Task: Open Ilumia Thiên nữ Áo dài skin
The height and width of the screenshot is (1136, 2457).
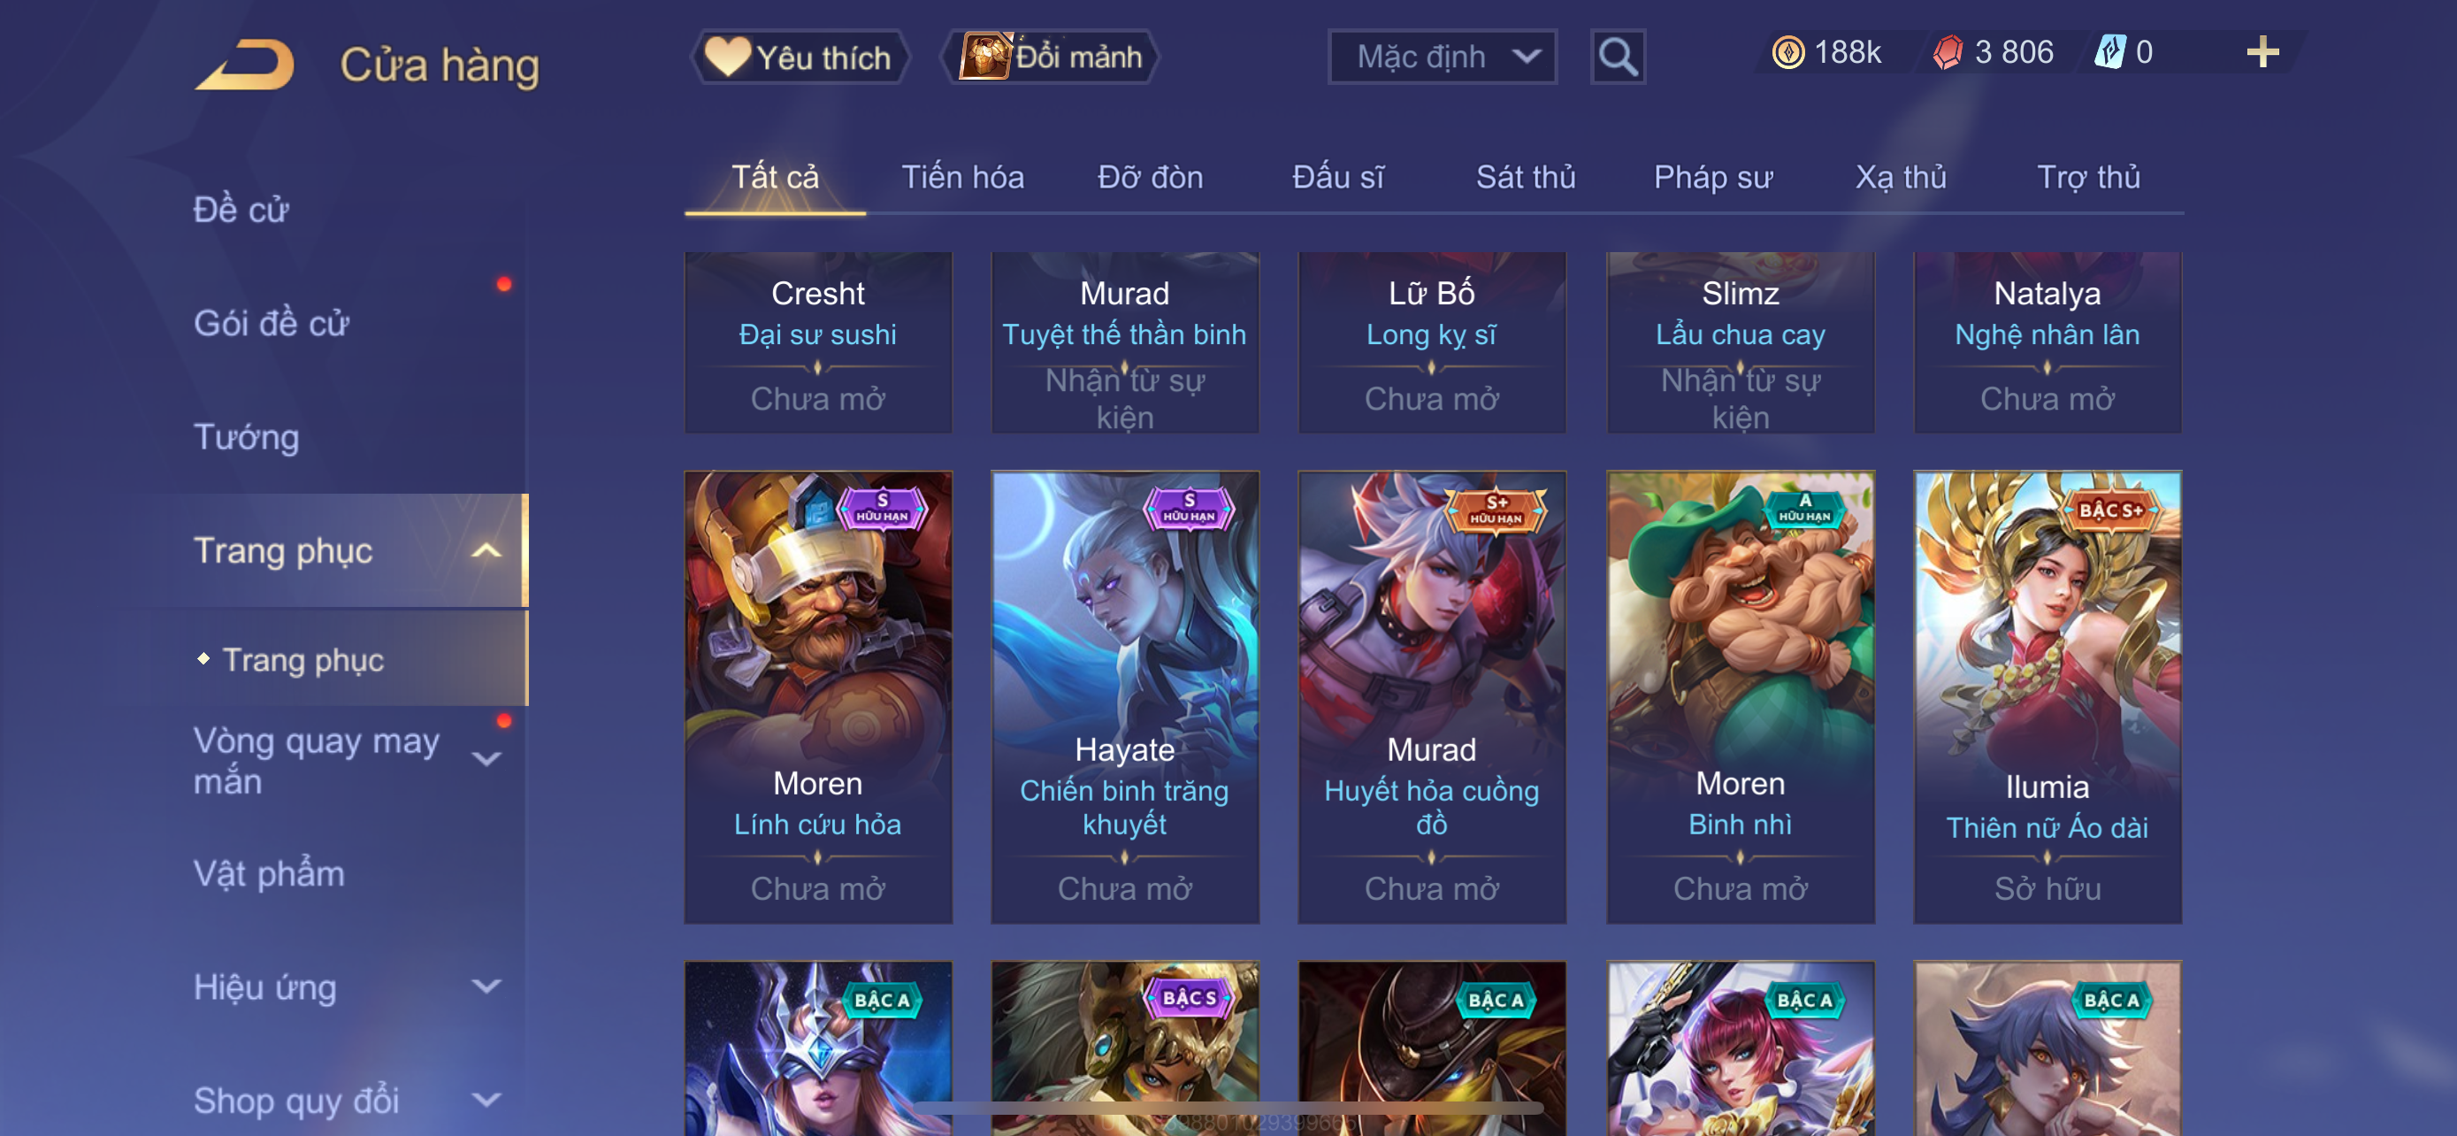Action: 2047,696
